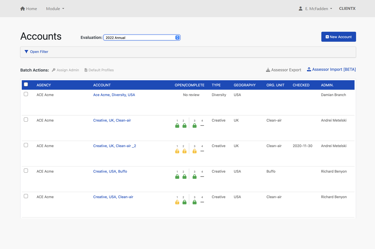Viewport: 375px width, 249px height.
Task: Click the Assessor Export download icon
Action: tap(268, 70)
